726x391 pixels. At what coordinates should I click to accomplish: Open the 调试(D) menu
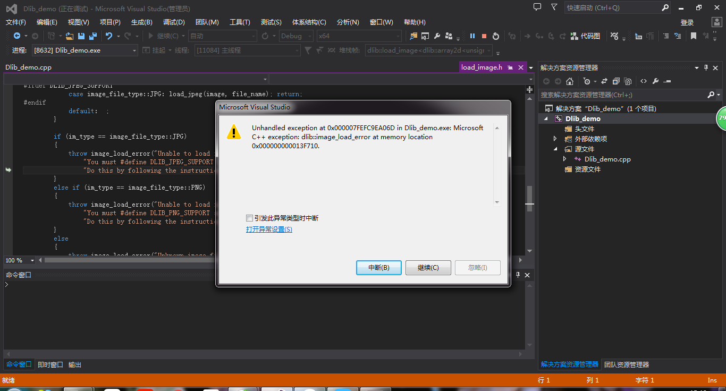tap(174, 22)
